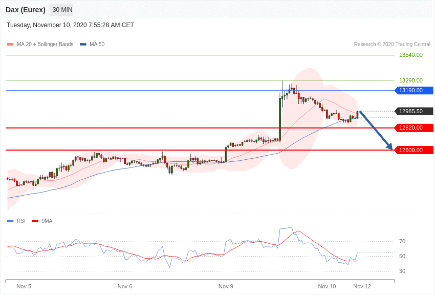Viewport: 435px width, 295px height.
Task: Click the MA 20 + Bollinger Bands legend swatch
Action: tap(10, 44)
